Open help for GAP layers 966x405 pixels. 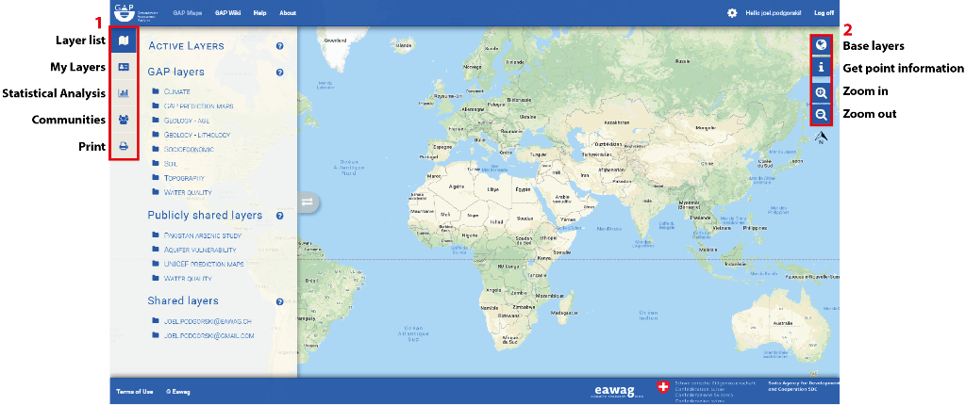coord(279,73)
